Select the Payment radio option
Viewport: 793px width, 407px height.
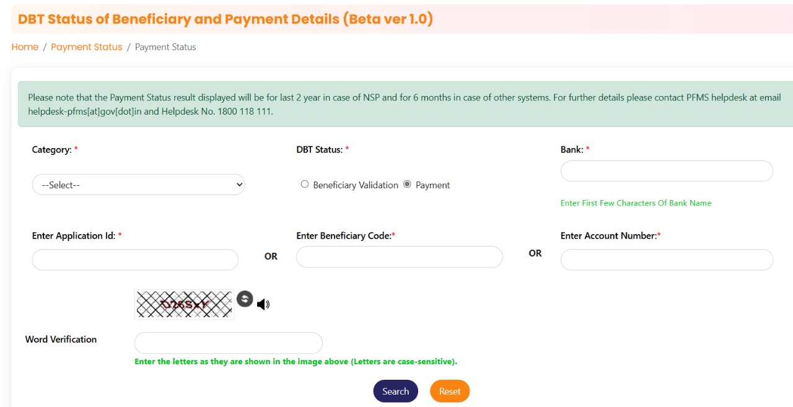point(407,184)
